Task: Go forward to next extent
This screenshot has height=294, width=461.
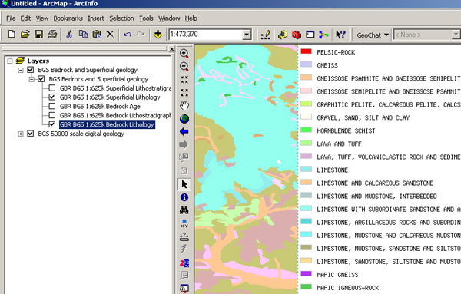Action: click(184, 144)
